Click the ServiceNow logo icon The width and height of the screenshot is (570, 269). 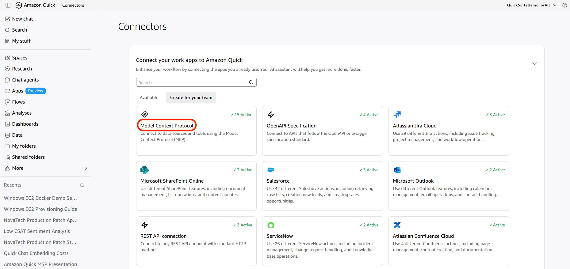271,225
